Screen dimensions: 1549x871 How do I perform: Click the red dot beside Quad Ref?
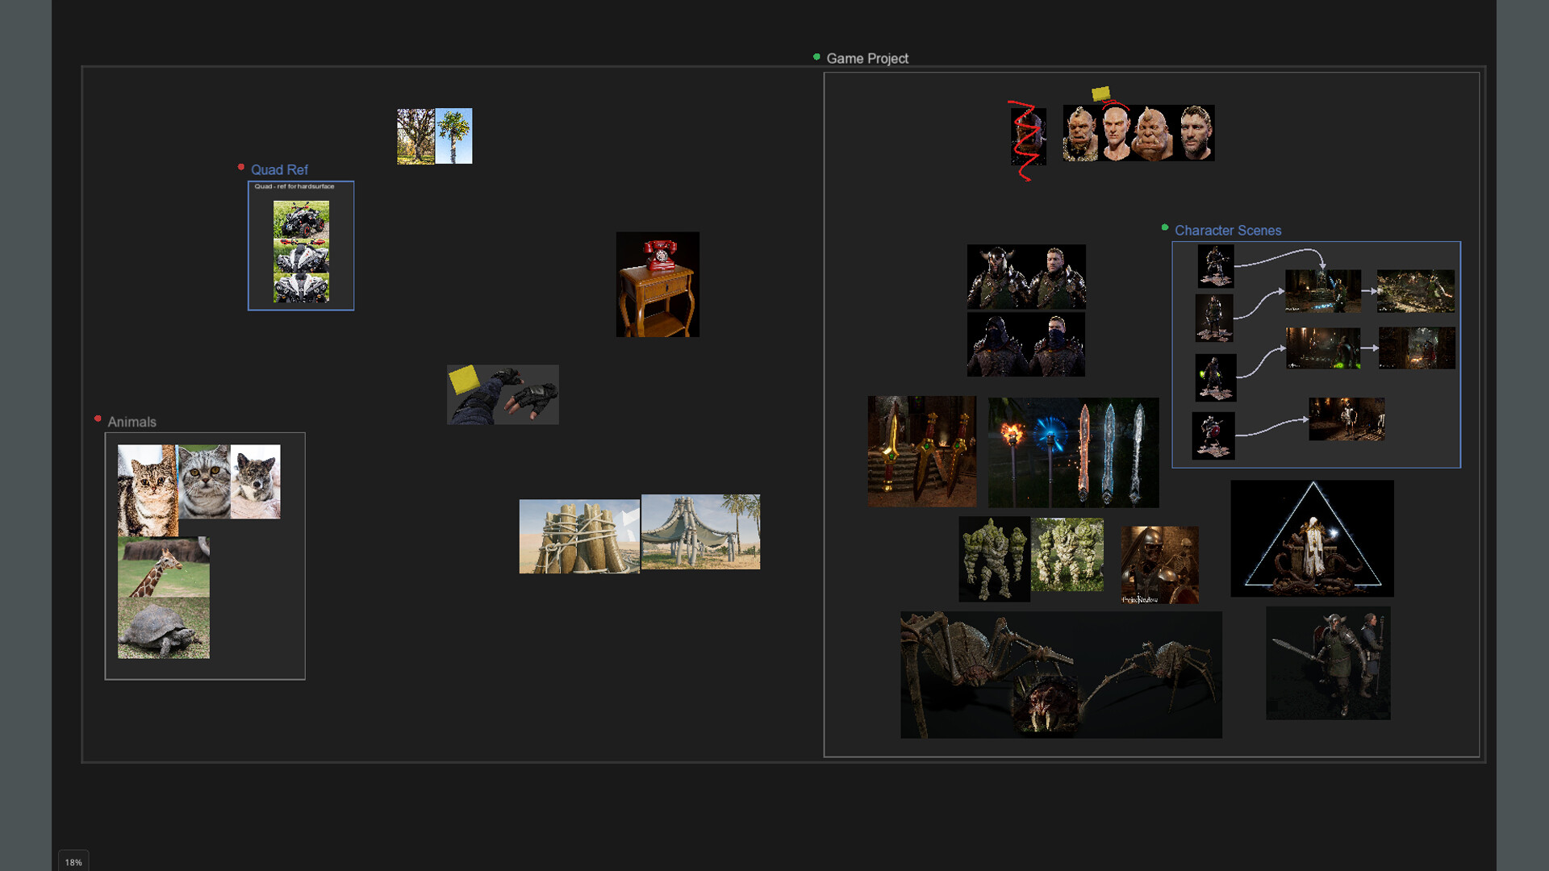240,167
